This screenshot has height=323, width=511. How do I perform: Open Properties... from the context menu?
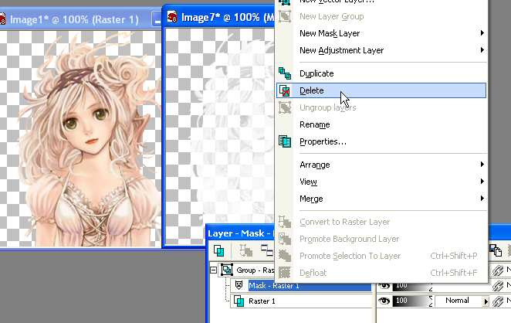[381, 141]
